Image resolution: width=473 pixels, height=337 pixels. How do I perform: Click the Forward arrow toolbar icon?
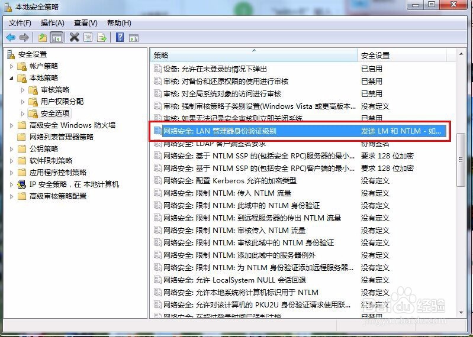pos(24,38)
